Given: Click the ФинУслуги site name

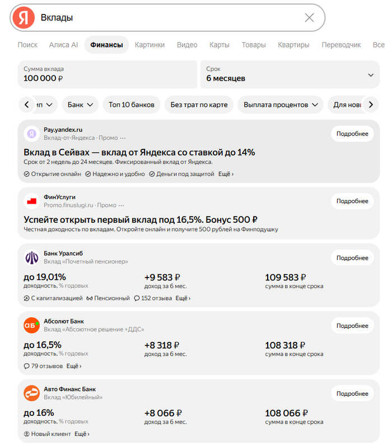Looking at the screenshot, I should point(59,197).
